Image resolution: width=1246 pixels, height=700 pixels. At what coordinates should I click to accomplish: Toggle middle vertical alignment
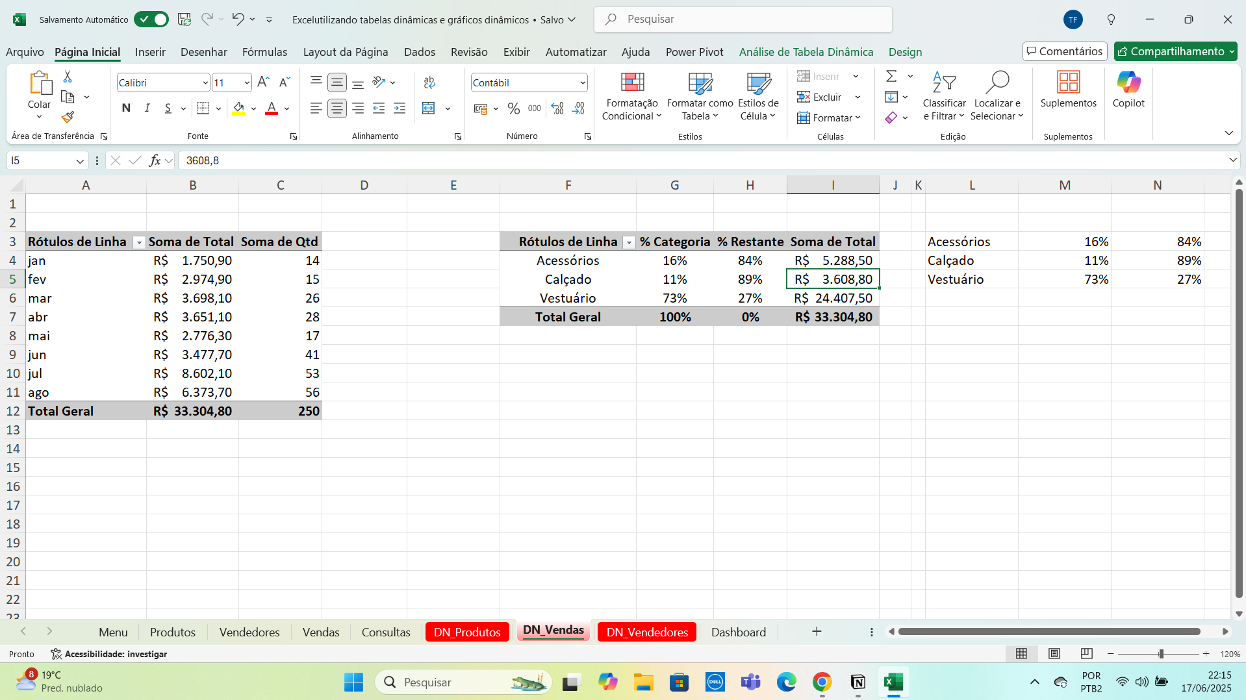[337, 82]
